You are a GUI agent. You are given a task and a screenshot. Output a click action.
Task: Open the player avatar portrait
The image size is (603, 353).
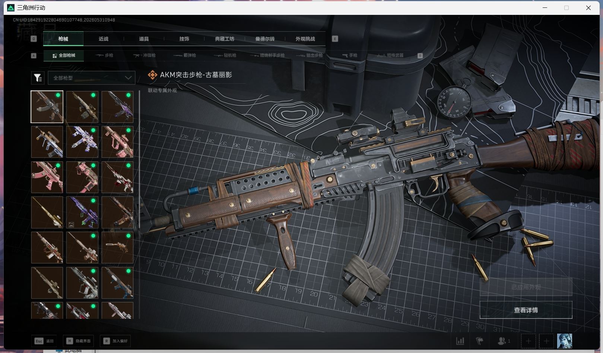tap(564, 341)
